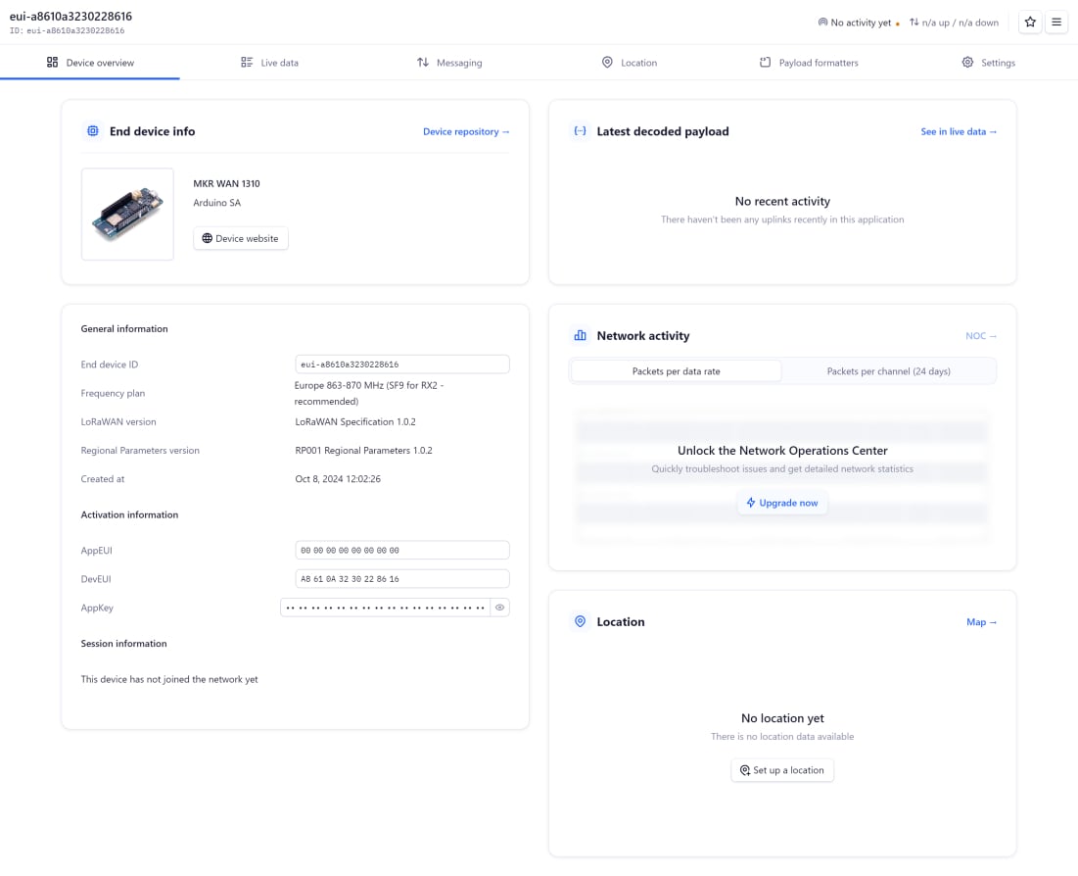Viewport: 1078px width, 876px height.
Task: Star this end device as a favorite
Action: pos(1030,21)
